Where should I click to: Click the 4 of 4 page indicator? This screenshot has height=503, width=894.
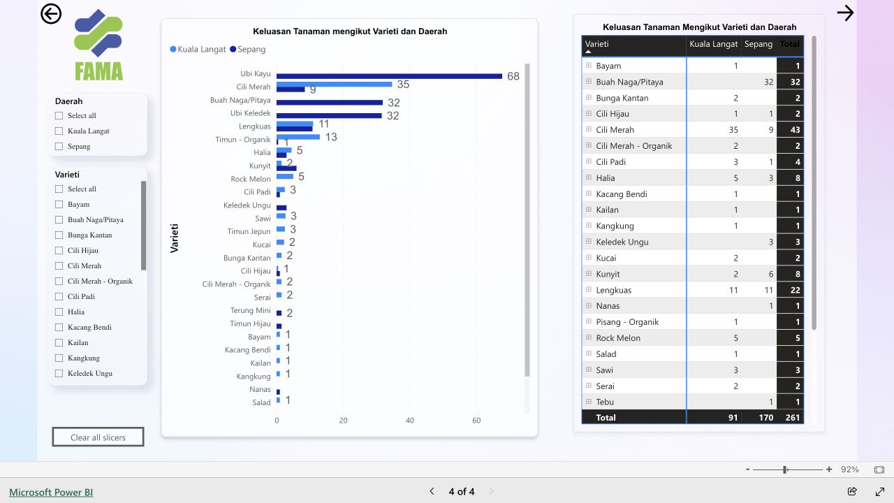click(462, 492)
